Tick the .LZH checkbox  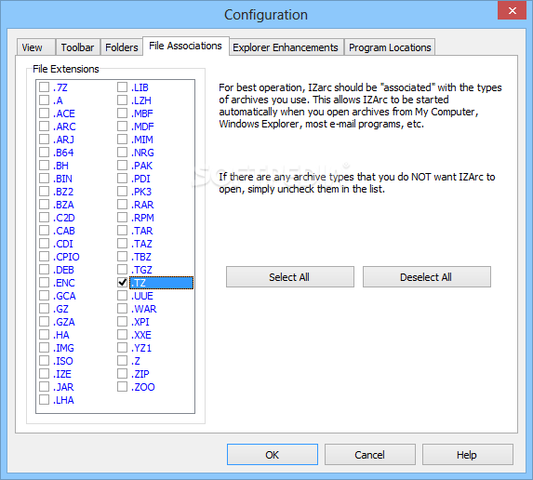coord(123,100)
